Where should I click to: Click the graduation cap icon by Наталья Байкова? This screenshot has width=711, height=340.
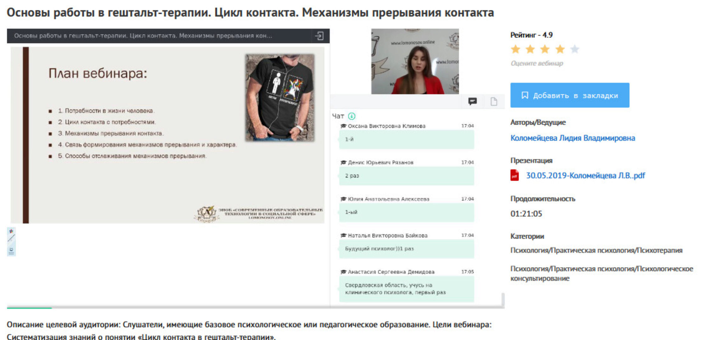coord(344,235)
